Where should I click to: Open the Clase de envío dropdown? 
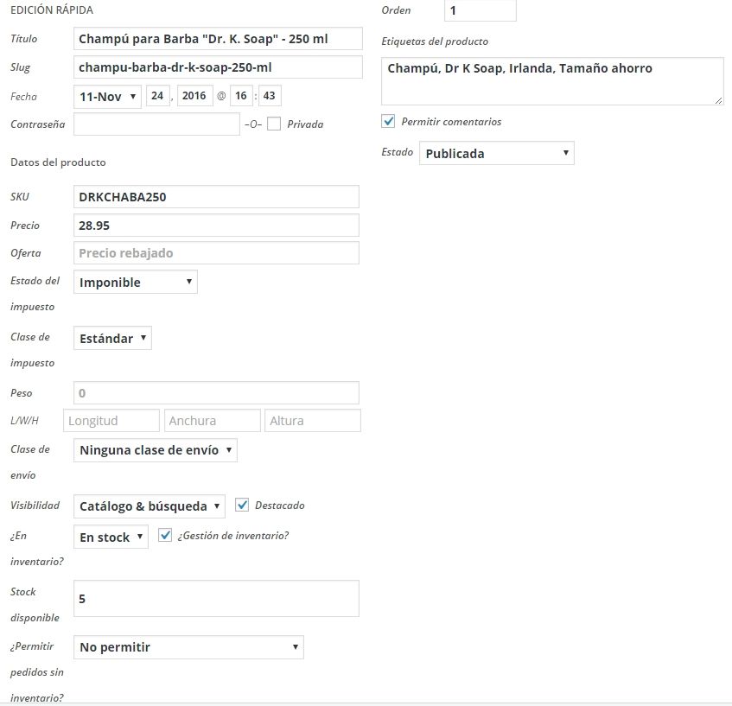click(x=156, y=450)
